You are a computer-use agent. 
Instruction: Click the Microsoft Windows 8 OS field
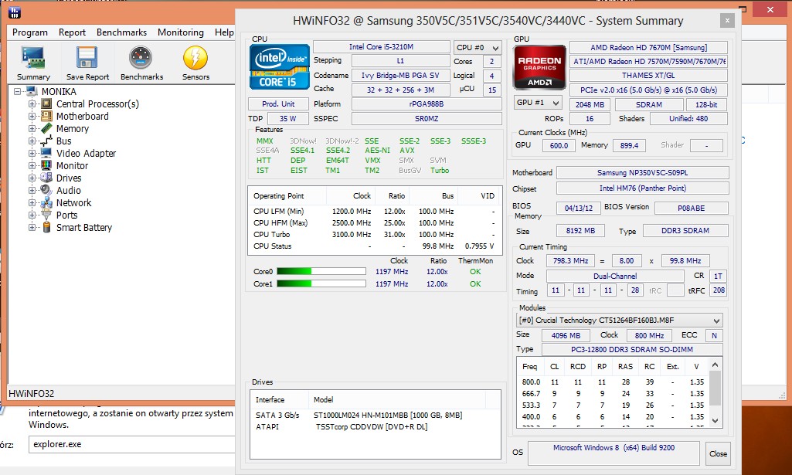614,453
